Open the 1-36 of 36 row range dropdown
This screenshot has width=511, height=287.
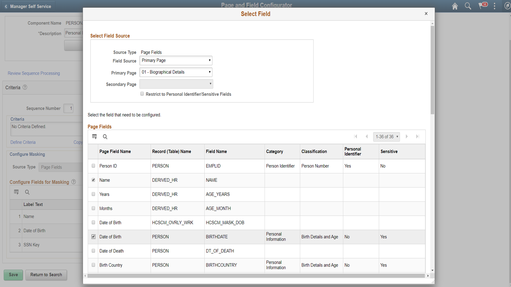pyautogui.click(x=386, y=137)
